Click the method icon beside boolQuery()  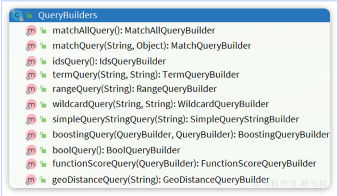click(32, 150)
